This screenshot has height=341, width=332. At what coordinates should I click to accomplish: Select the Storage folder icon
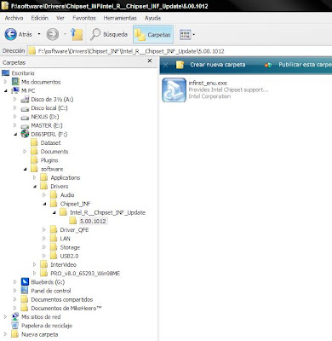click(54, 247)
